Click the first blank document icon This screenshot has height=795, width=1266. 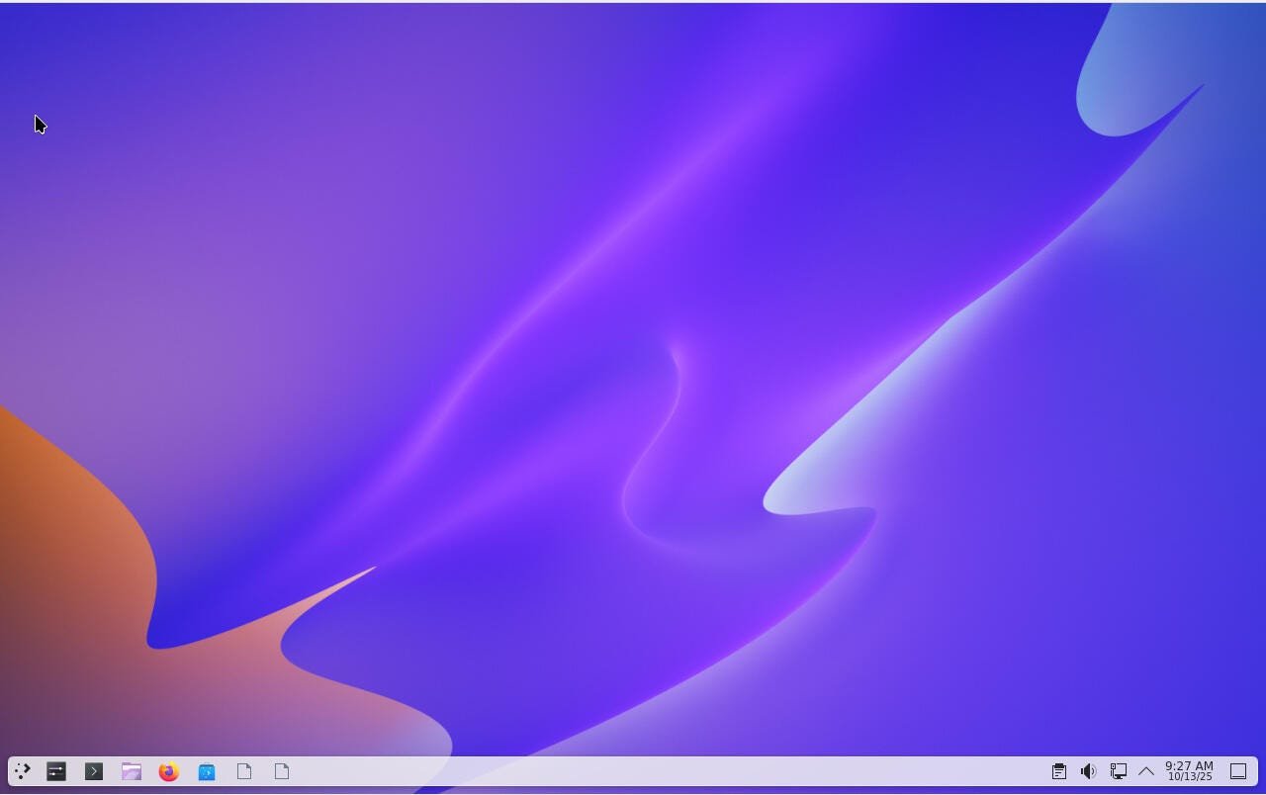point(244,771)
